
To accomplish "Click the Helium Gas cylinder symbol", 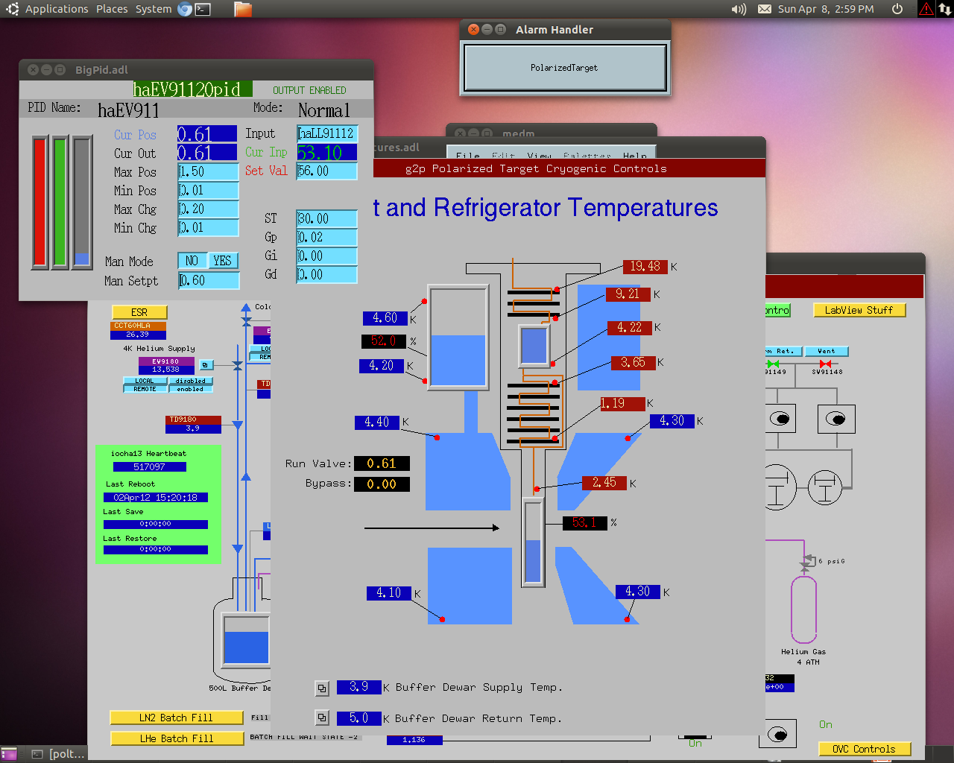I will [803, 610].
